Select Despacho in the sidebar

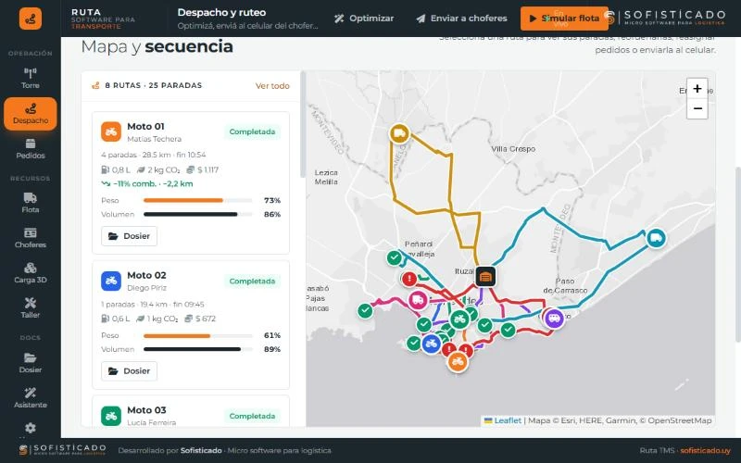pos(31,114)
